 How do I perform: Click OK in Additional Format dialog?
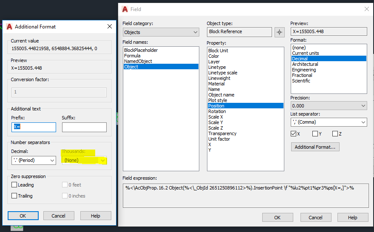coord(23,216)
